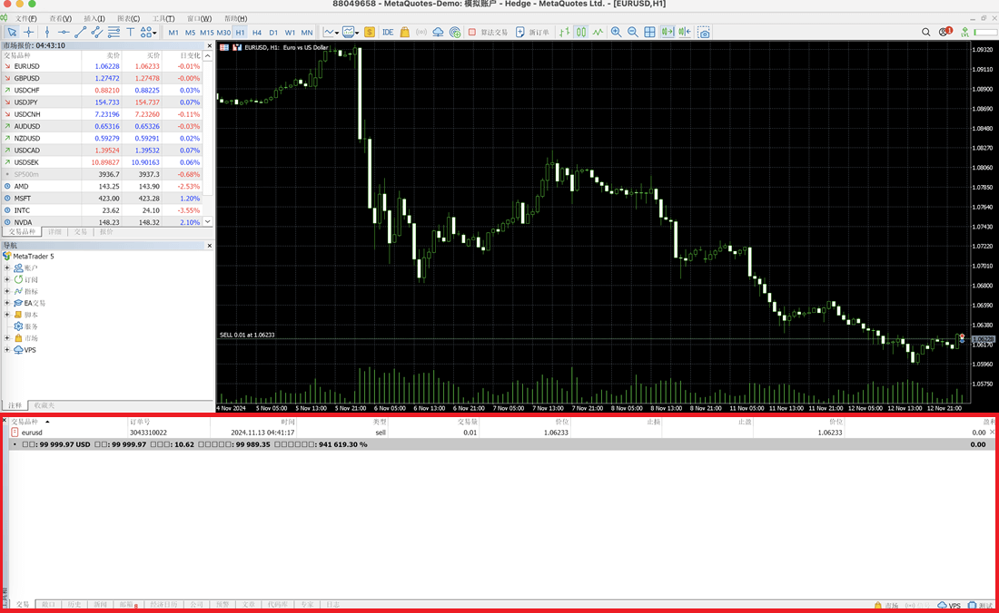999x613 pixels.
Task: Open the account icon with red notification
Action: [x=945, y=32]
